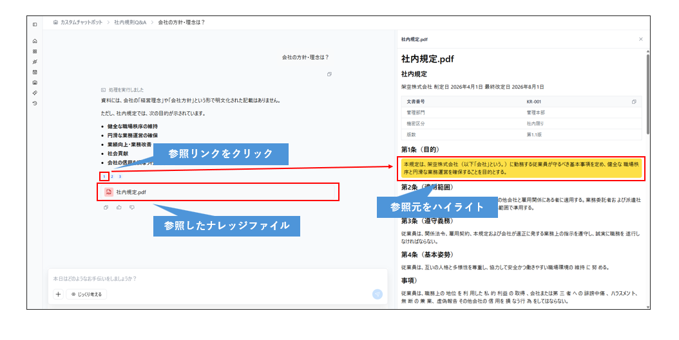This screenshot has height=340, width=679.
Task: Click the 社会貢献 bullet
Action: point(118,154)
